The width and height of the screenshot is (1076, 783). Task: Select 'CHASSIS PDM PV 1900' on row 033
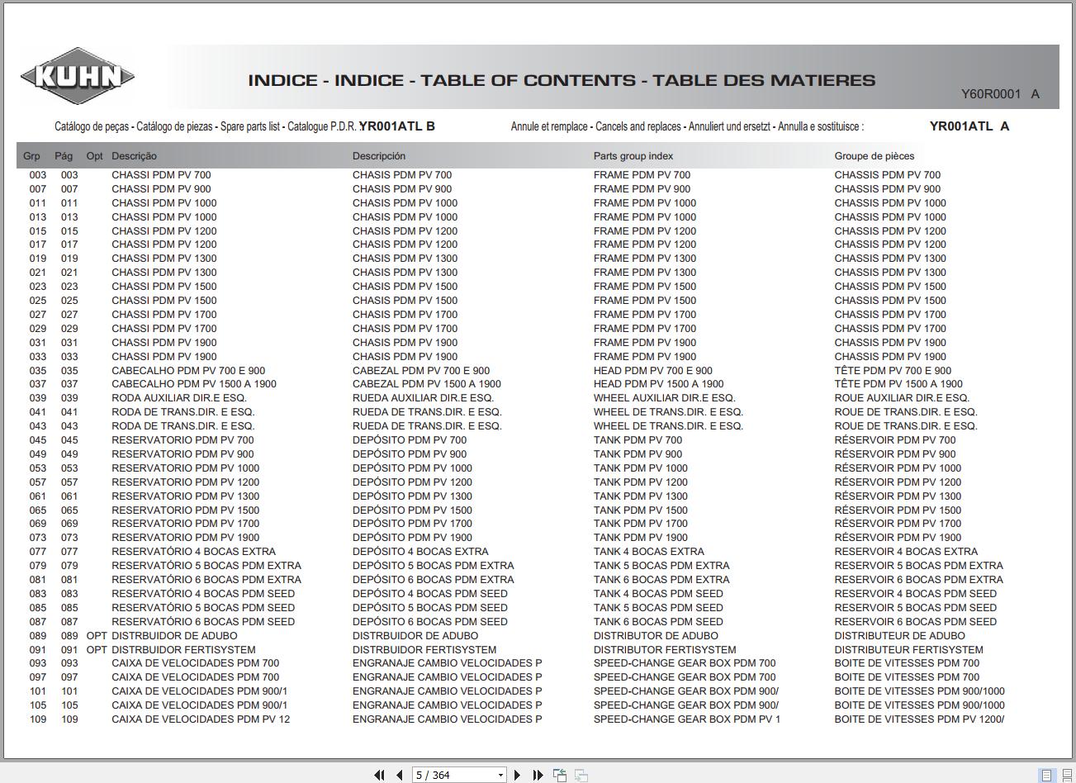point(890,357)
